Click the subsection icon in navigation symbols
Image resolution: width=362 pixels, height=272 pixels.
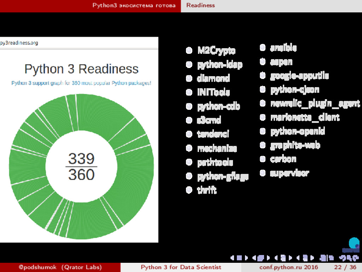[283, 258]
